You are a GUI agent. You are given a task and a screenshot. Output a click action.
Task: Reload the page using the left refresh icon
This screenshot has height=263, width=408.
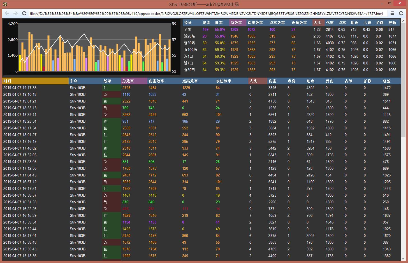tap(24, 13)
